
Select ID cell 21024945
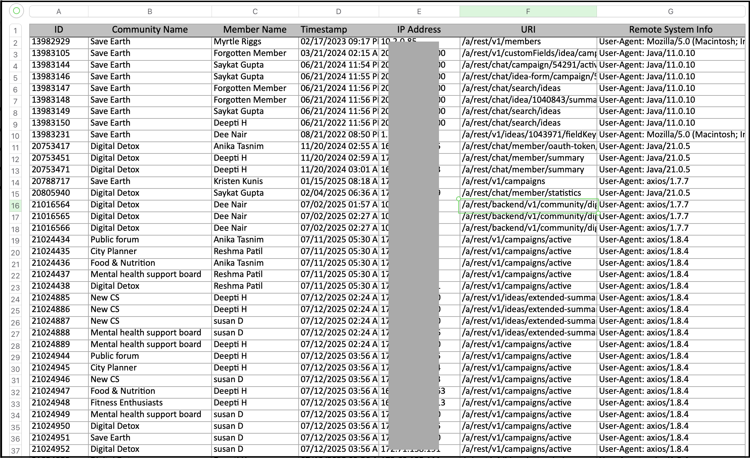pyautogui.click(x=59, y=368)
